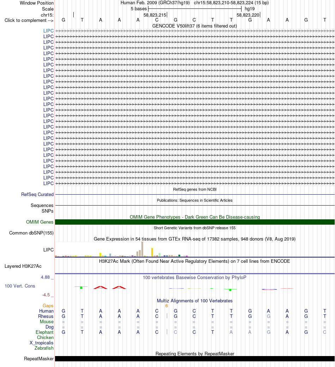Click the '5 bases' scale bar label
This screenshot has width=335, height=367.
tap(139, 9)
